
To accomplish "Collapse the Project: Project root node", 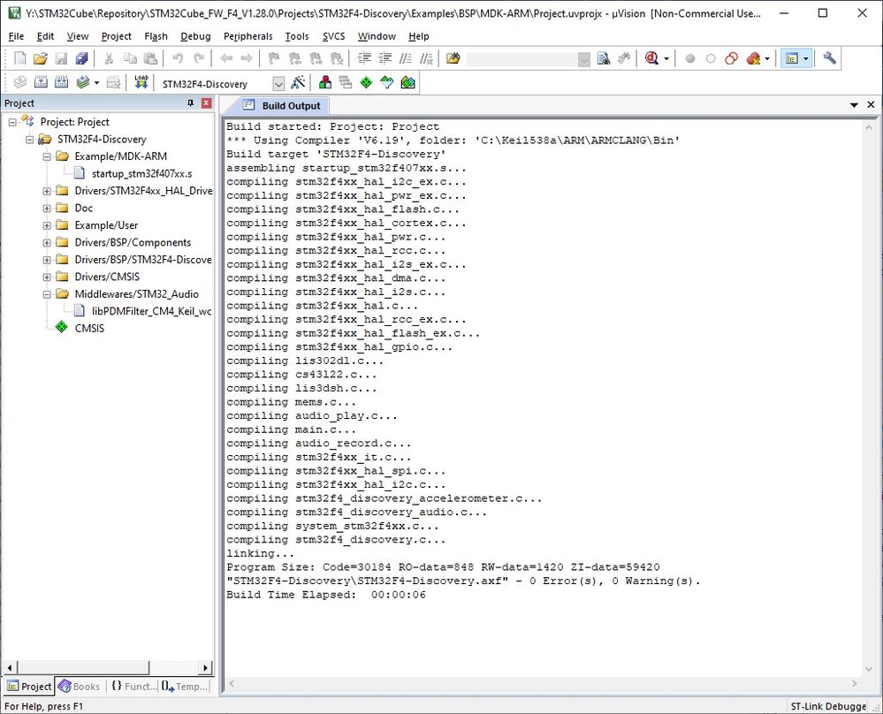I will [x=12, y=122].
